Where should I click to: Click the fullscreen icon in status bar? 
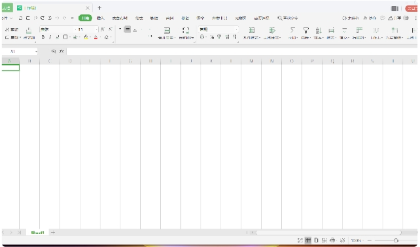tap(300, 240)
